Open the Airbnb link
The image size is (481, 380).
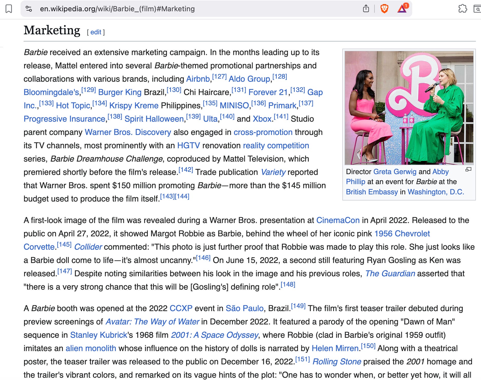tap(198, 79)
